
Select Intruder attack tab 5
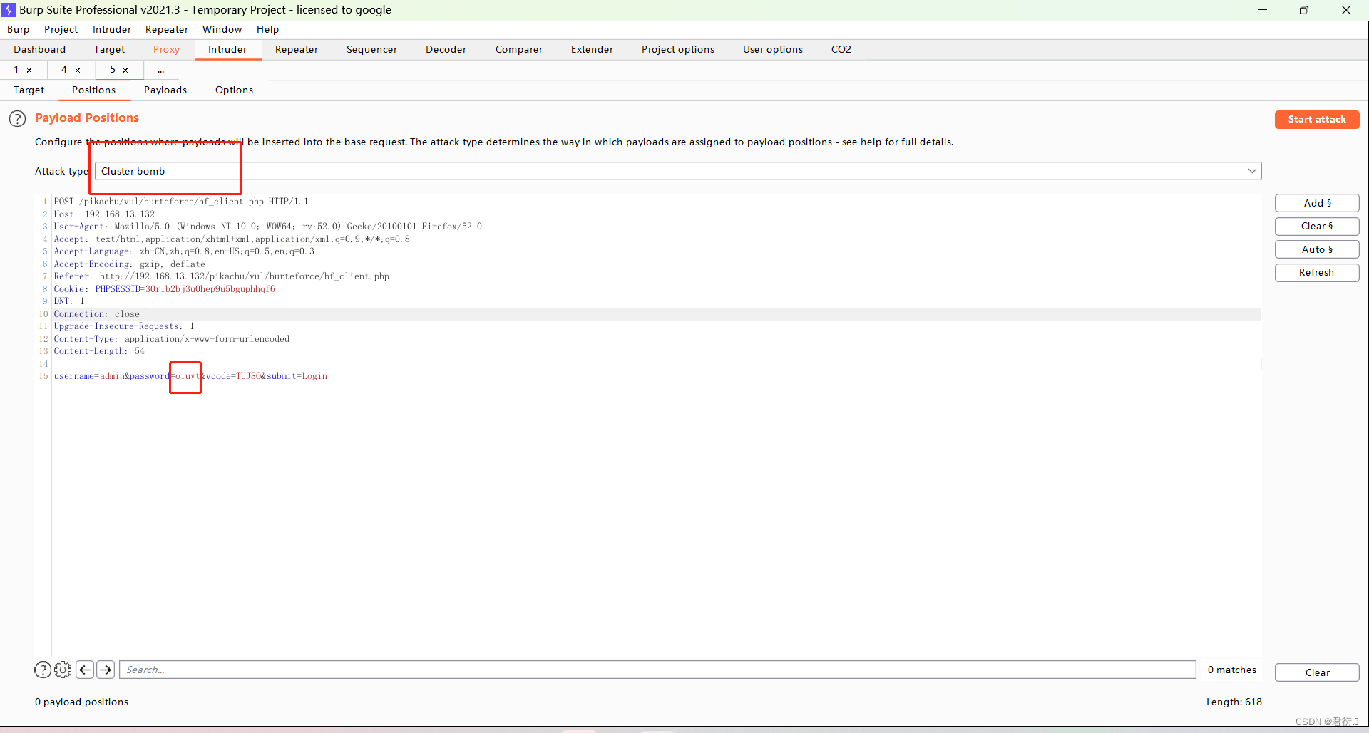pyautogui.click(x=113, y=70)
